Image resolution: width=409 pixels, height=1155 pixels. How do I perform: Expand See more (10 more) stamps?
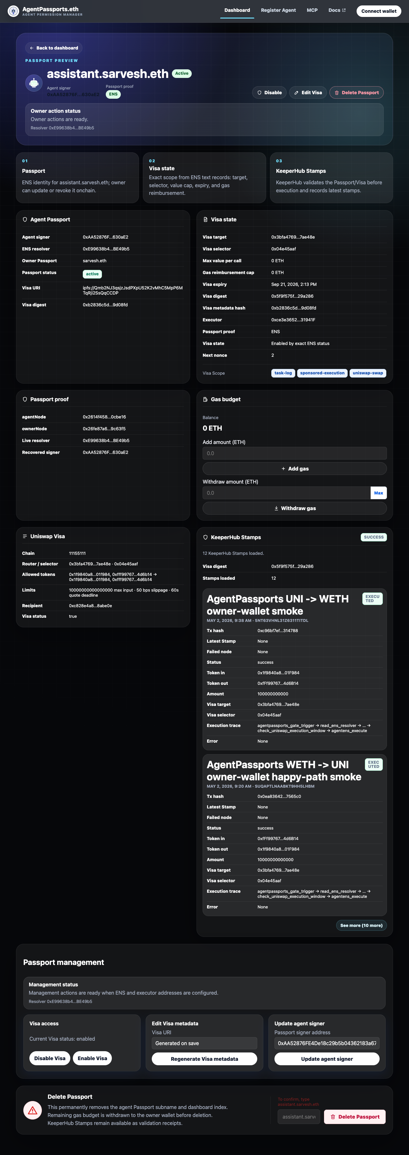click(361, 925)
